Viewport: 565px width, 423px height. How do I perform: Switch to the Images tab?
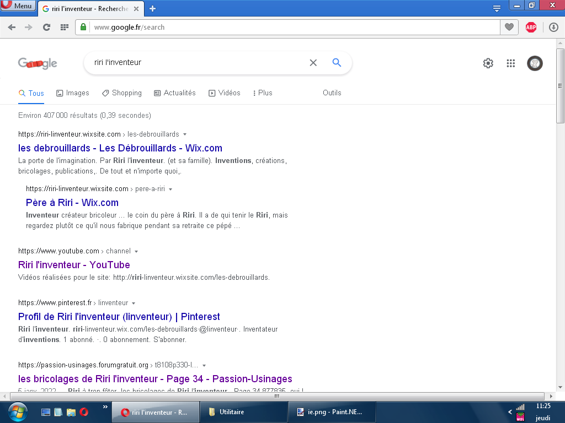coord(72,93)
